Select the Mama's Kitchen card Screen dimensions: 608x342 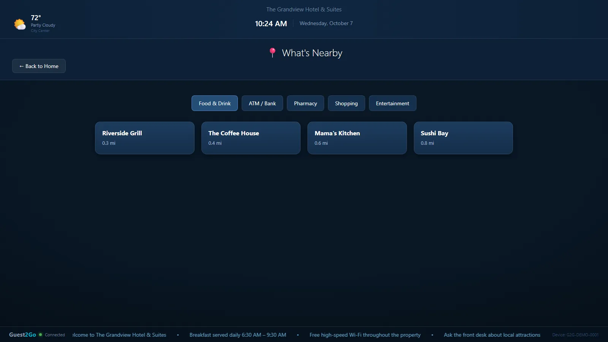coord(357,138)
